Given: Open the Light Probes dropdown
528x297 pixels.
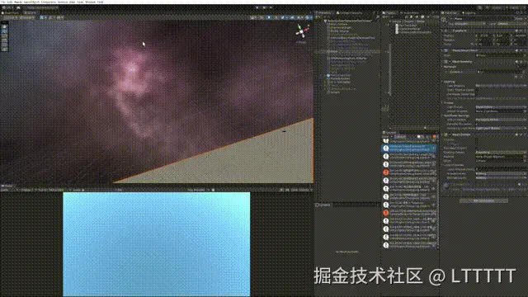Looking at the screenshot, I should point(501,107).
